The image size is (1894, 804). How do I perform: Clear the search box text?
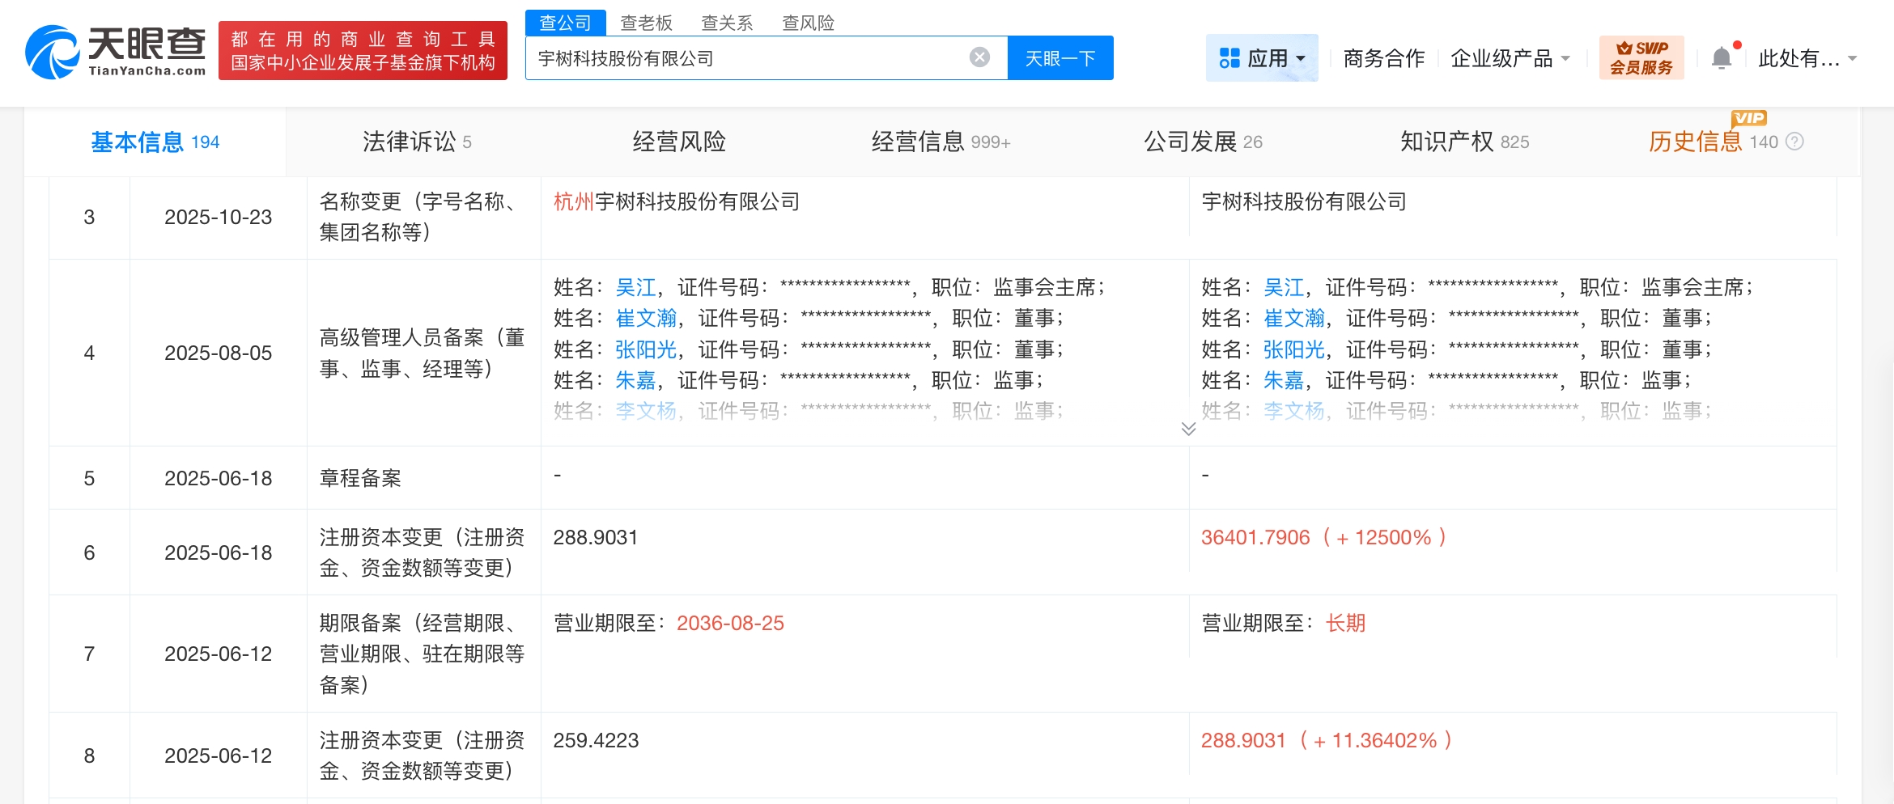(979, 57)
